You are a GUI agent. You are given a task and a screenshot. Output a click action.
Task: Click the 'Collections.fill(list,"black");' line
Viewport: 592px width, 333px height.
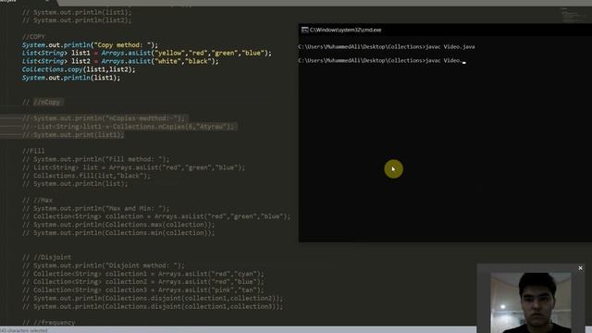(86, 176)
